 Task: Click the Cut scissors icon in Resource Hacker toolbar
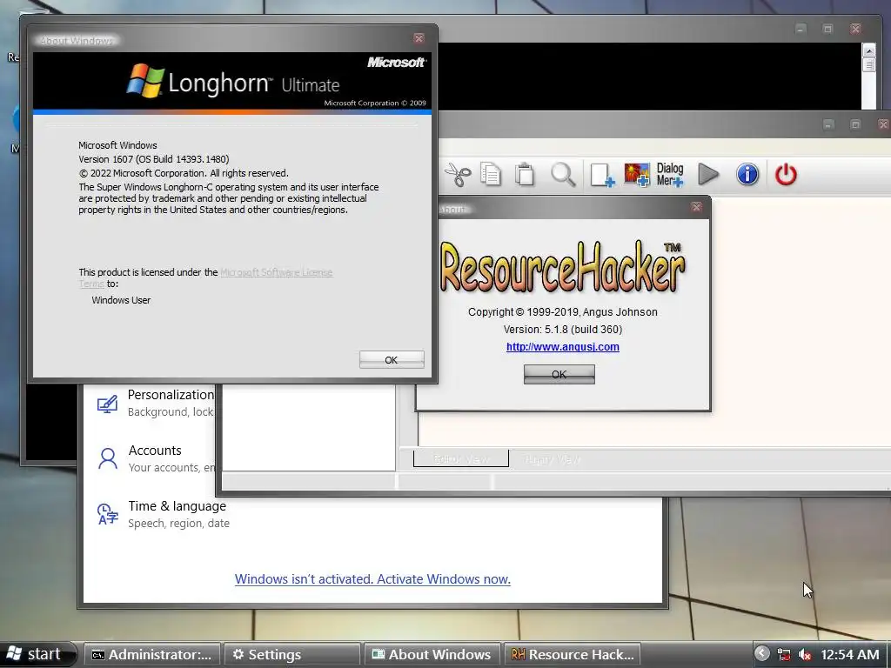(458, 174)
